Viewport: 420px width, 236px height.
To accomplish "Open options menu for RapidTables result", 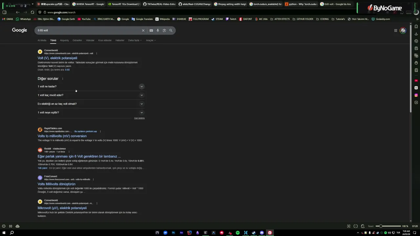I will coord(100,131).
